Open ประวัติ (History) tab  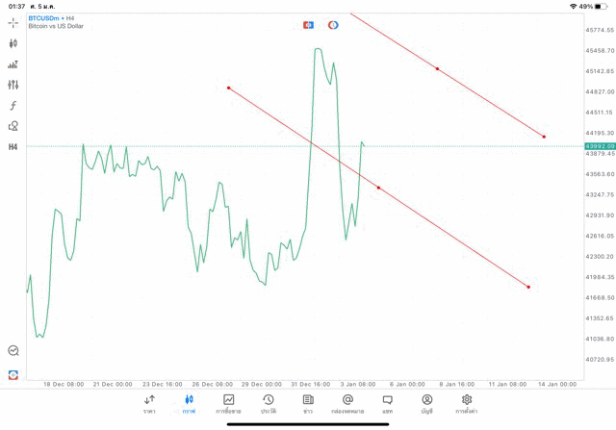click(x=269, y=403)
